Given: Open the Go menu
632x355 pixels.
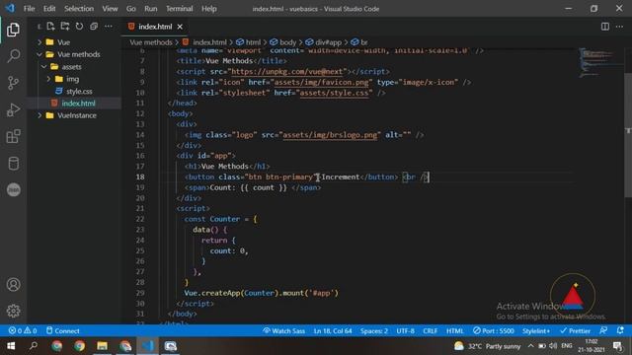Looking at the screenshot, I should pyautogui.click(x=131, y=9).
